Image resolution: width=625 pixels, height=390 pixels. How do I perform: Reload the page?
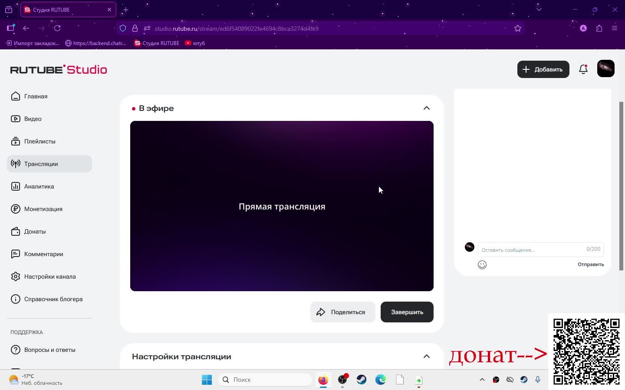[x=57, y=28]
